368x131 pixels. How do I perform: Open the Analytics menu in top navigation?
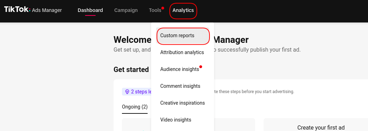coord(183,10)
